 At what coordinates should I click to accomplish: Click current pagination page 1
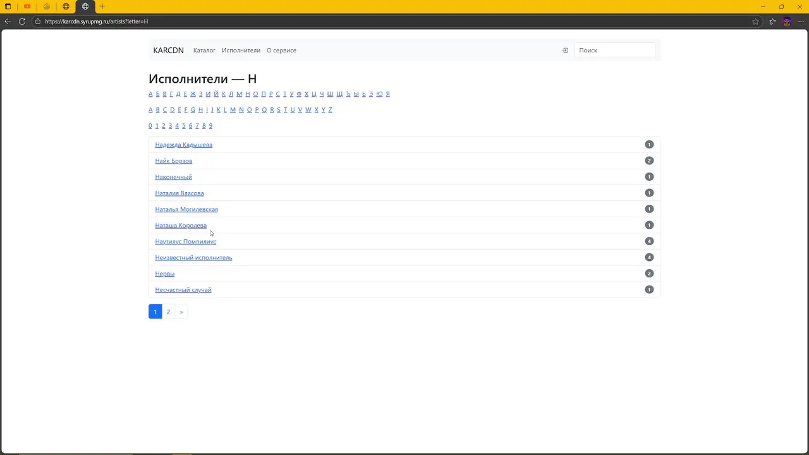point(155,312)
